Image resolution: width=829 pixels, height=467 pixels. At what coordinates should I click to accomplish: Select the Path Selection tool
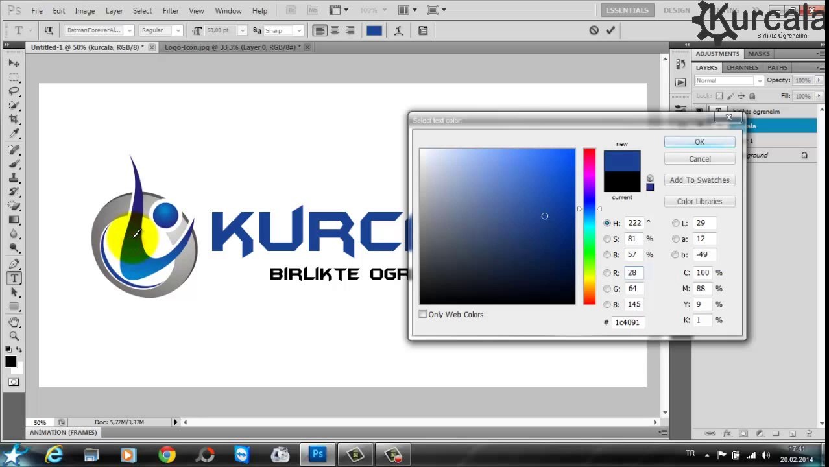click(x=14, y=292)
